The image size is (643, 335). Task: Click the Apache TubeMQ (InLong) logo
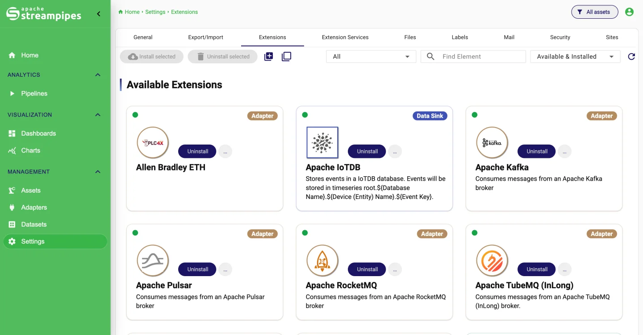tap(492, 261)
